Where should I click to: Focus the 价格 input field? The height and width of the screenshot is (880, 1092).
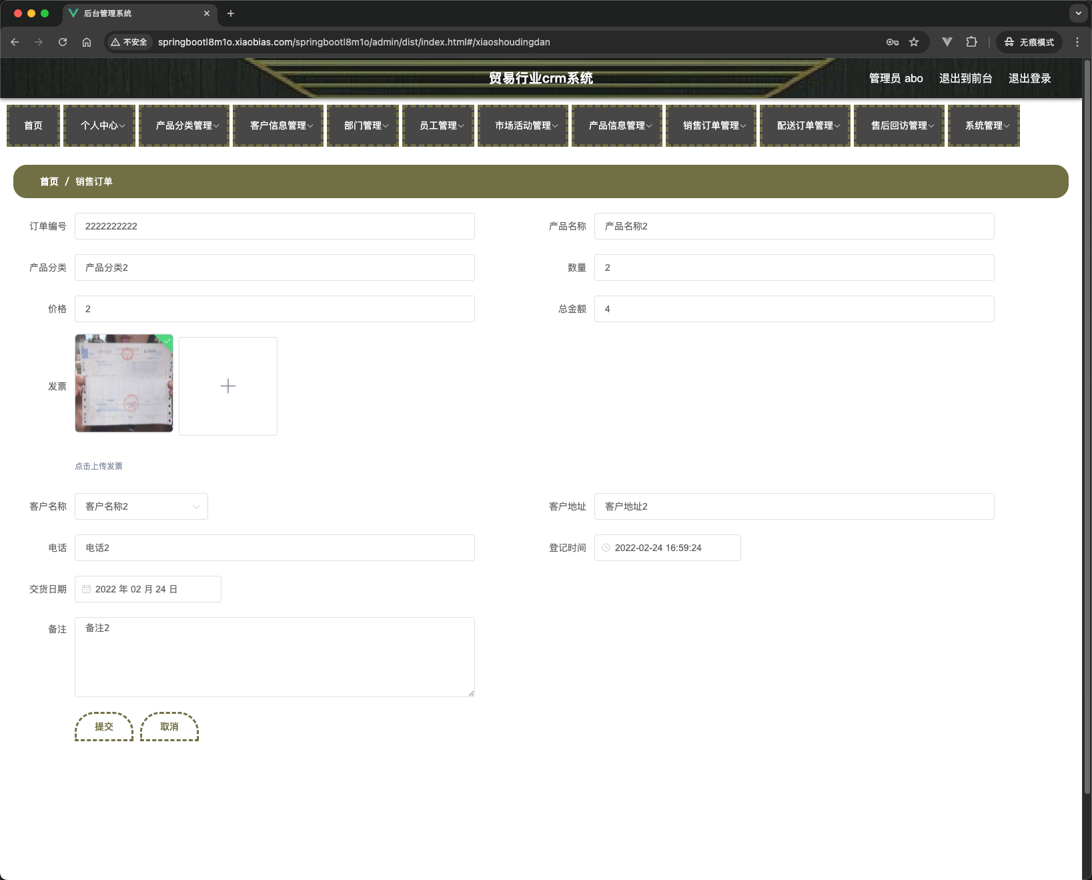(x=275, y=309)
